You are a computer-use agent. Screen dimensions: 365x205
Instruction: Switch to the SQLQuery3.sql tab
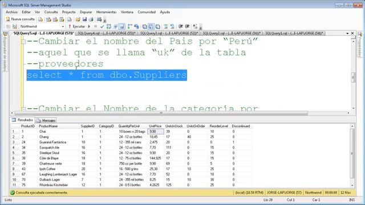pos(169,34)
